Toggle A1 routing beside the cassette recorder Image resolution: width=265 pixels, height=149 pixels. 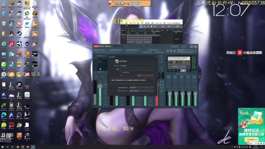click(194, 57)
